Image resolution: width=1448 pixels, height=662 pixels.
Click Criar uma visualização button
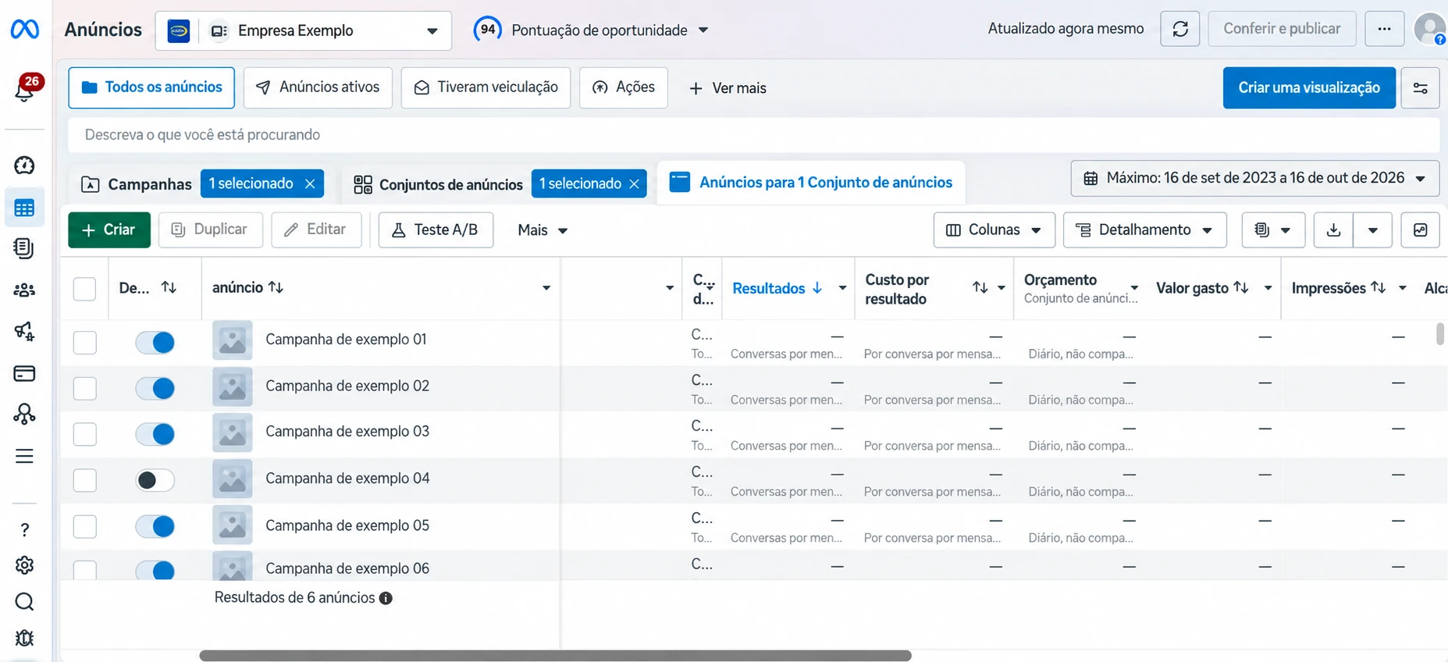1309,88
